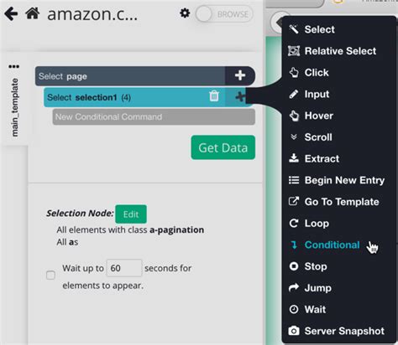Open the three-dots menu above main_template
The width and height of the screenshot is (398, 345).
(13, 66)
